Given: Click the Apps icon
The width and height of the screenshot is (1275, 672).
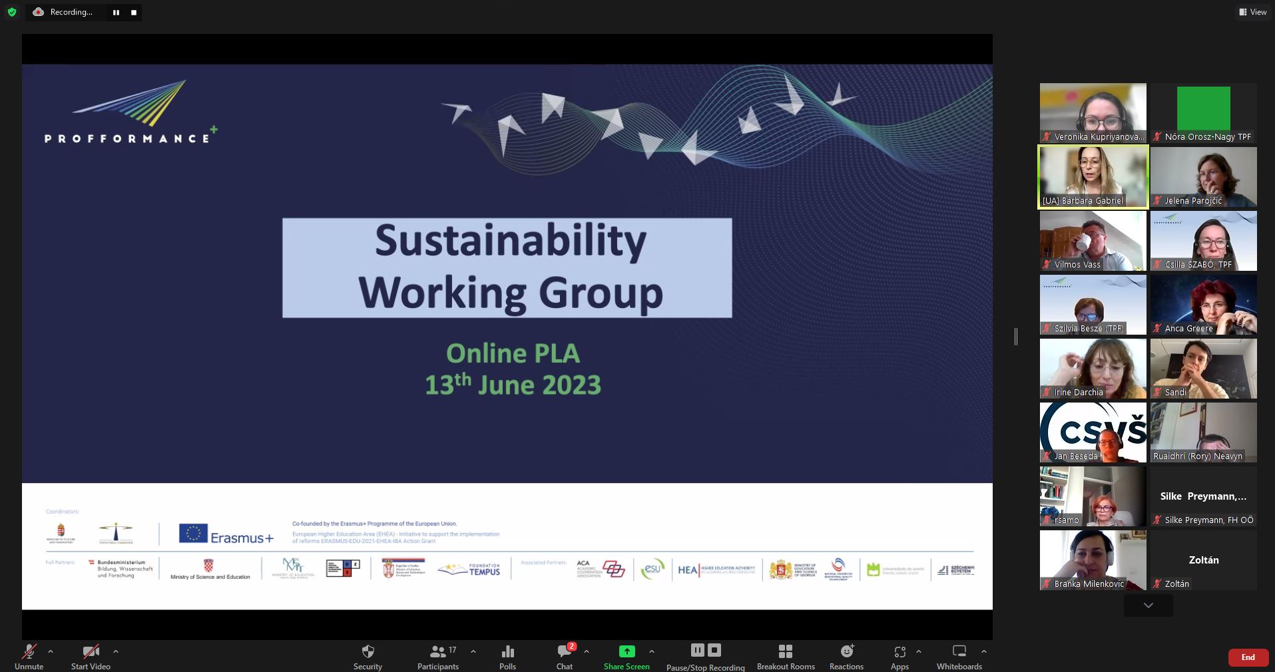Looking at the screenshot, I should click(899, 652).
